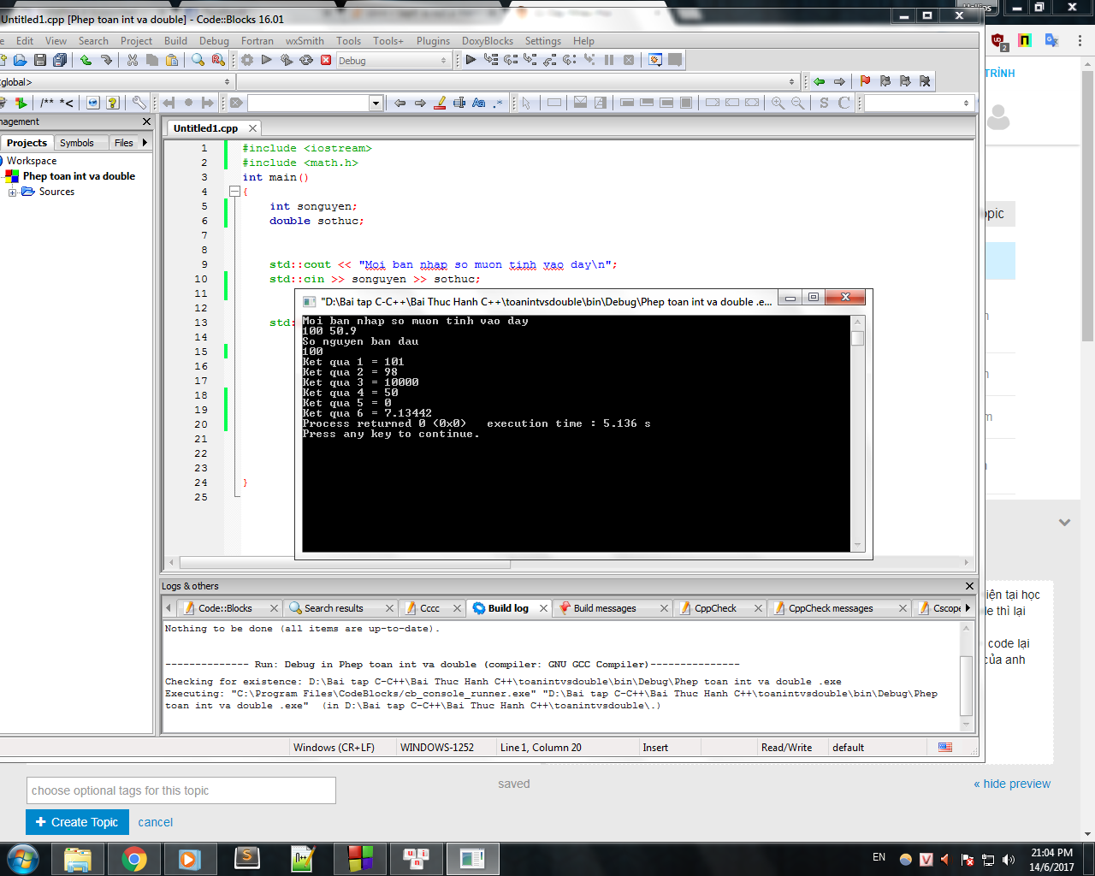Click the Save file icon
The width and height of the screenshot is (1095, 876).
[40, 60]
